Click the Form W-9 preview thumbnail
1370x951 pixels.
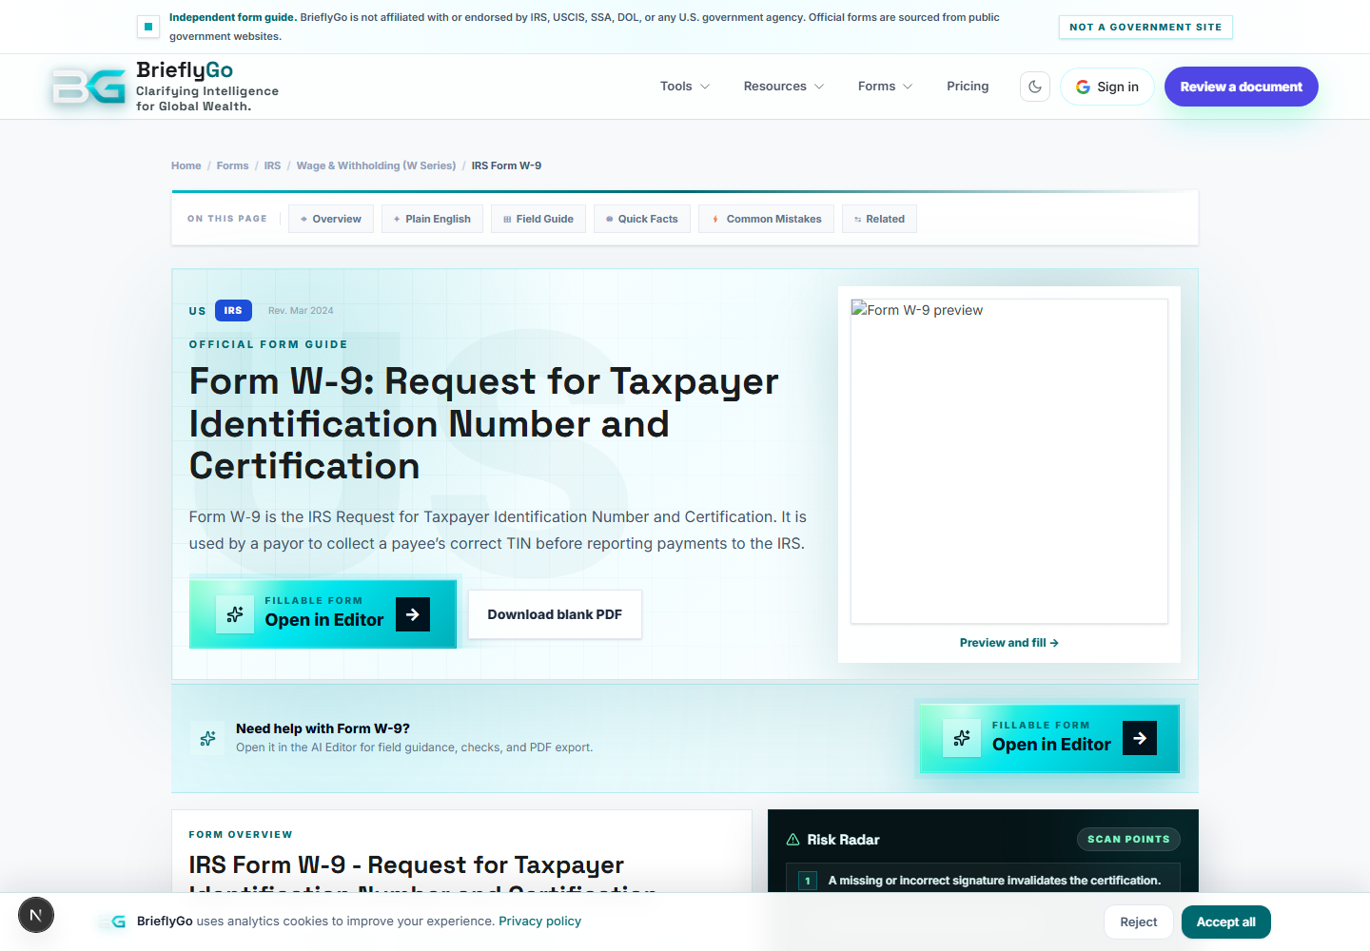(x=1008, y=461)
